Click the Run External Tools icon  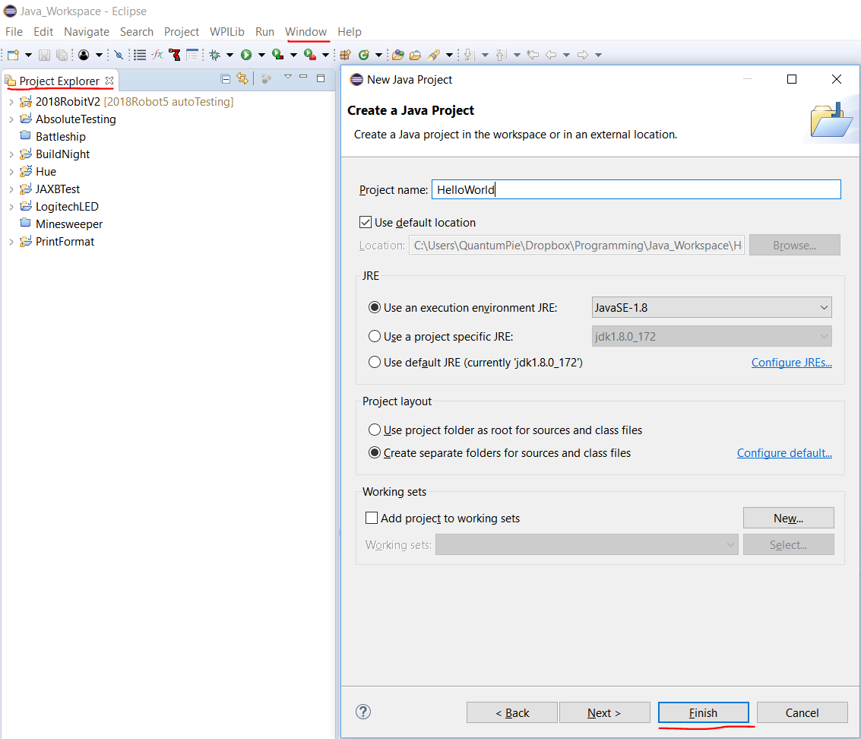click(310, 55)
